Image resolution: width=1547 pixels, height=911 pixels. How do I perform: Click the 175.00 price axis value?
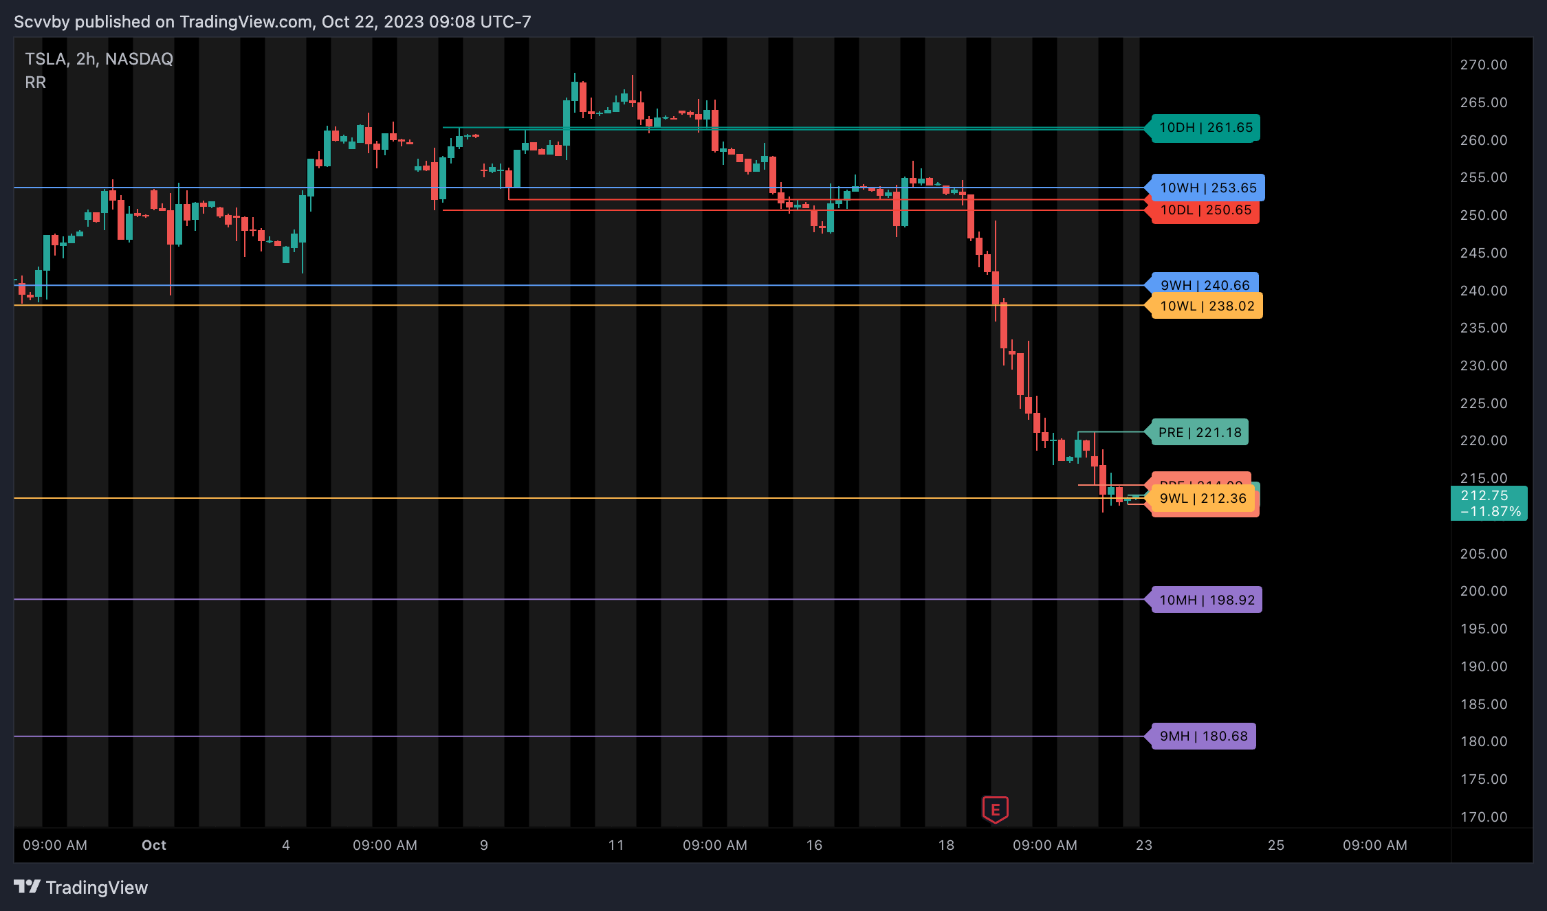tap(1484, 779)
